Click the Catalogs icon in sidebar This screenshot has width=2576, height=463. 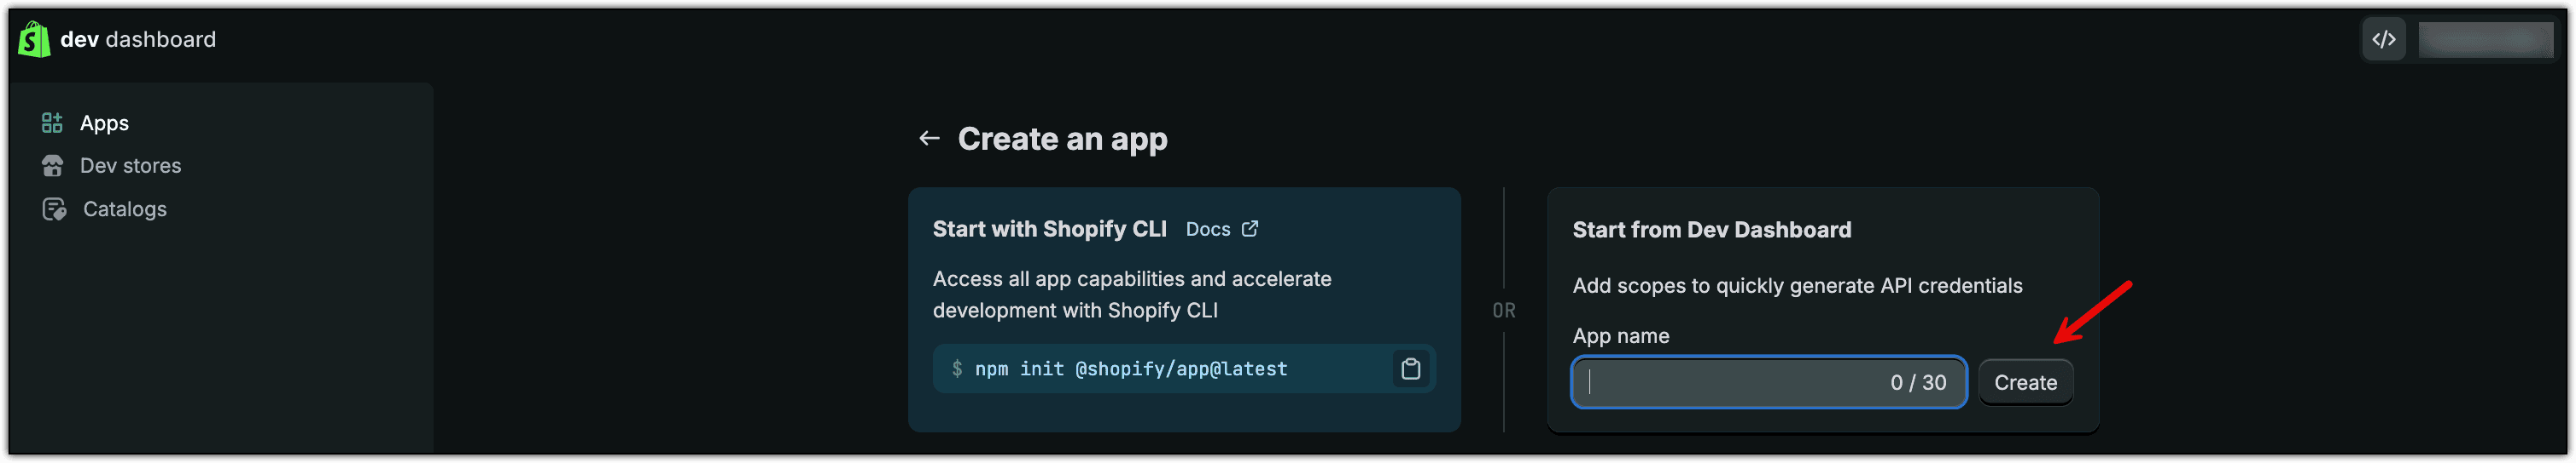pos(54,209)
